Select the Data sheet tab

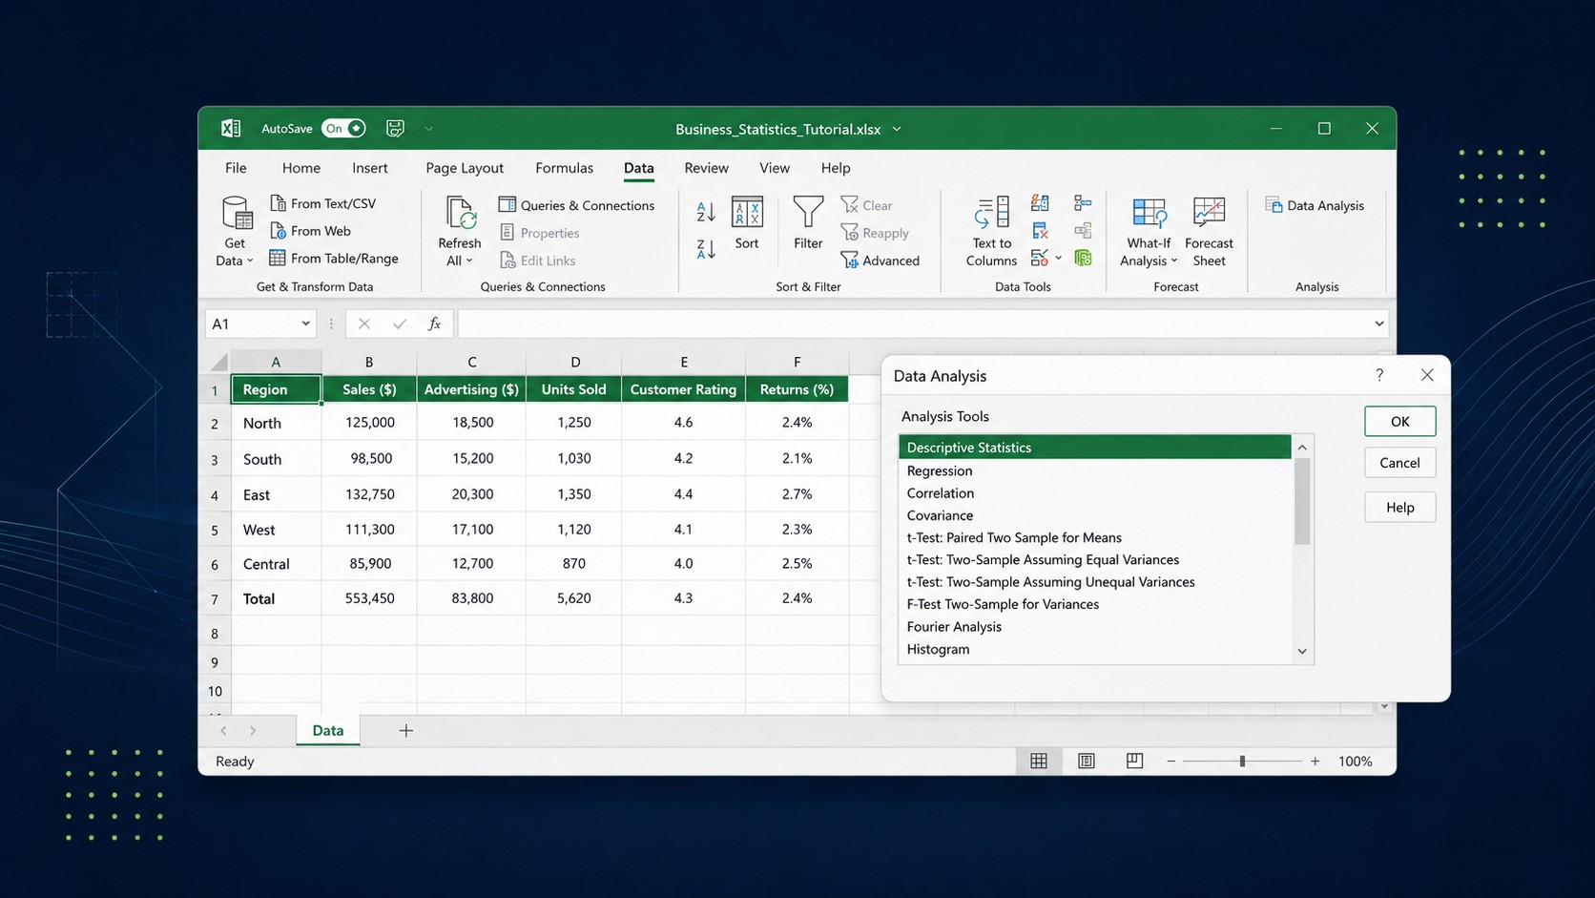(x=328, y=730)
